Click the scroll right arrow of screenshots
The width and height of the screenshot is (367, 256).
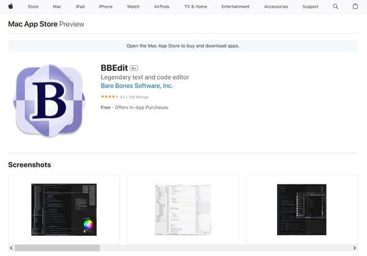pyautogui.click(x=355, y=248)
